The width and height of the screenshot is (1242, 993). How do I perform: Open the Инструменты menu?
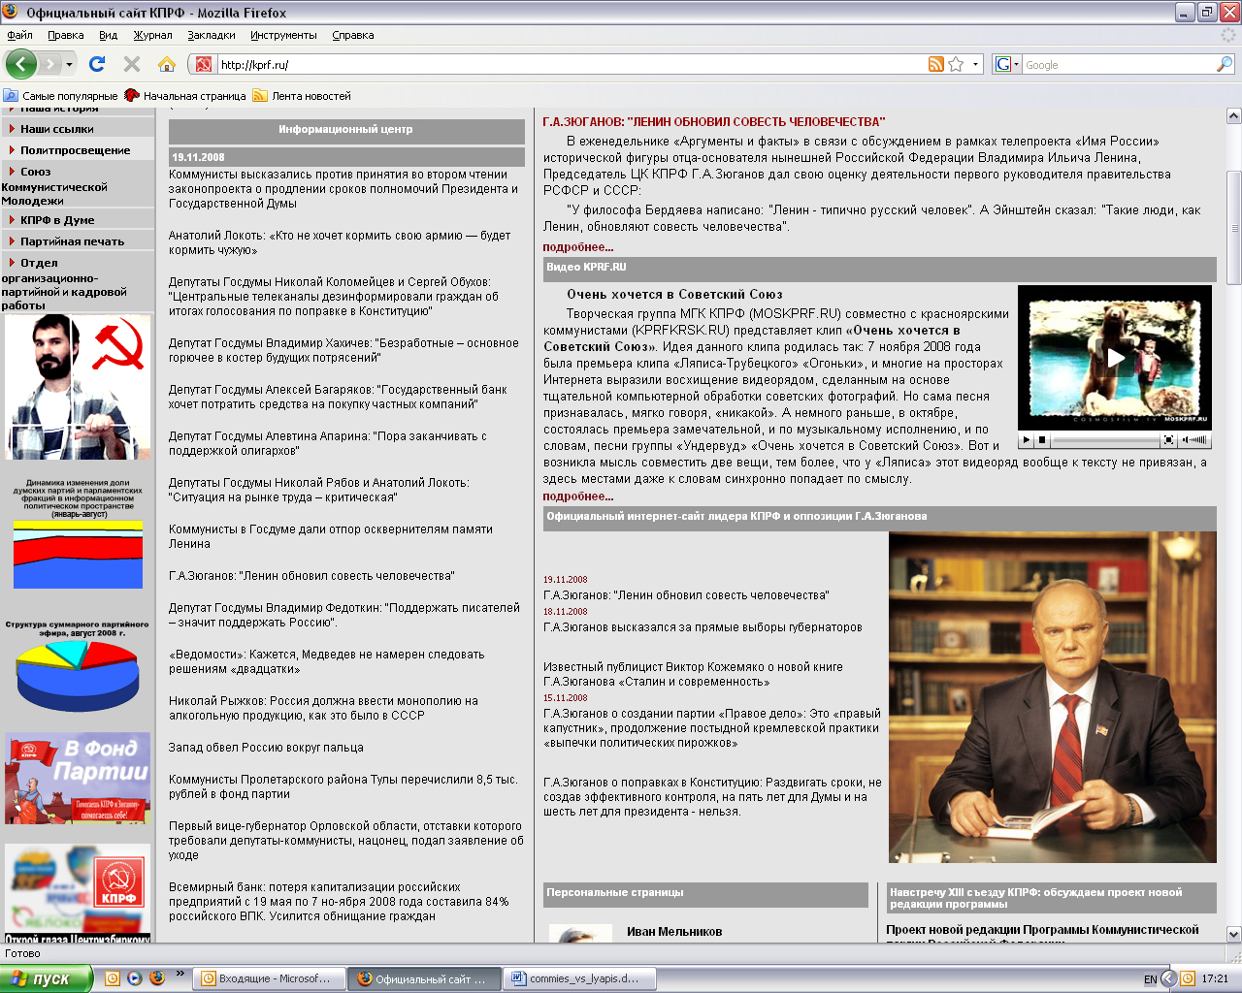[x=283, y=35]
